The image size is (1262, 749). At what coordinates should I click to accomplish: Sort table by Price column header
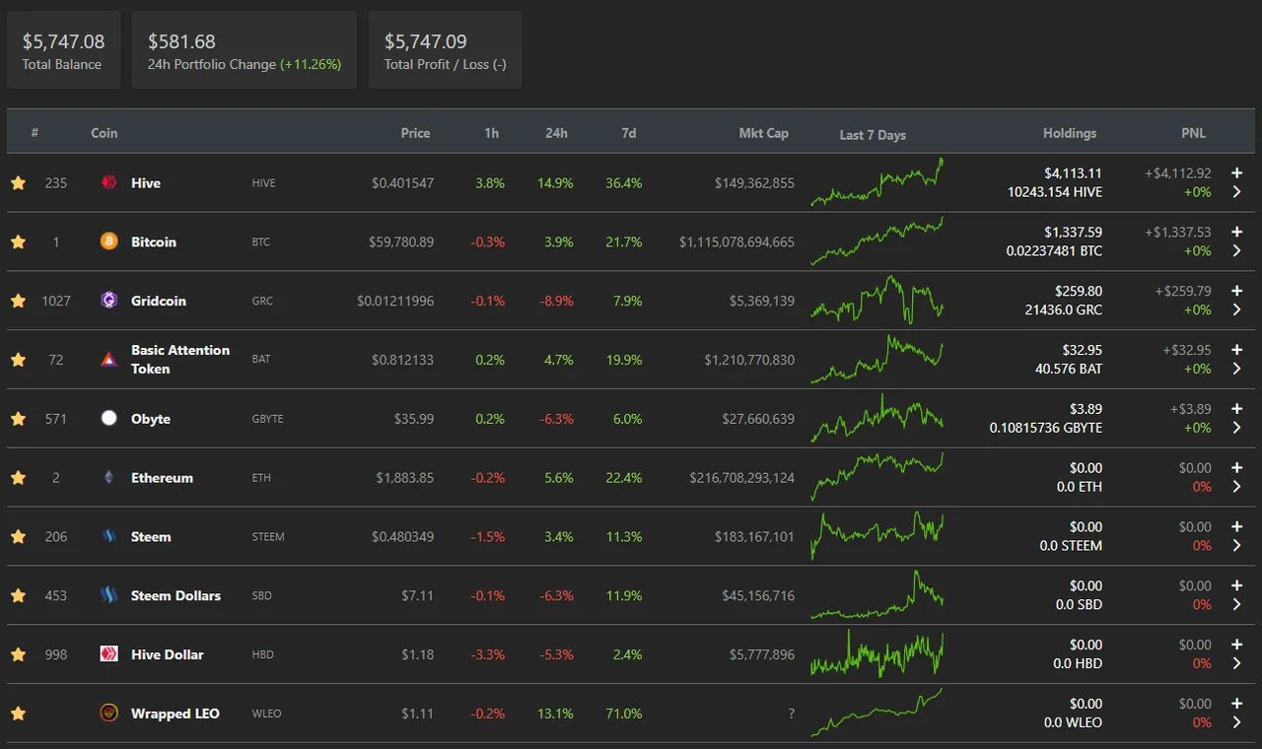[415, 133]
